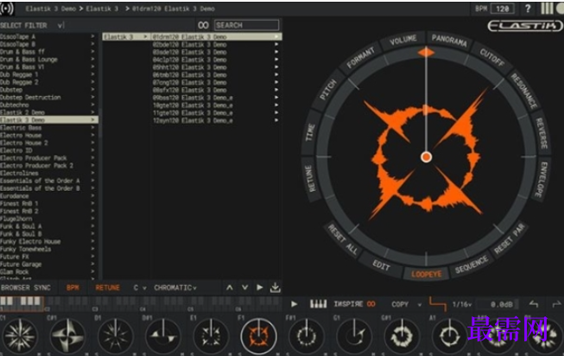This screenshot has height=356, width=564.
Task: Select the VOLUME wheel segment
Action: [403, 41]
